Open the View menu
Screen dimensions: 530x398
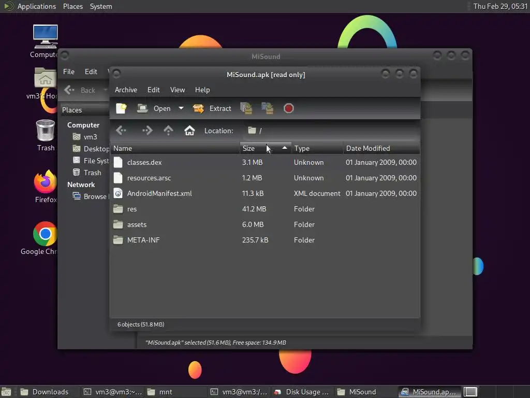pos(178,90)
